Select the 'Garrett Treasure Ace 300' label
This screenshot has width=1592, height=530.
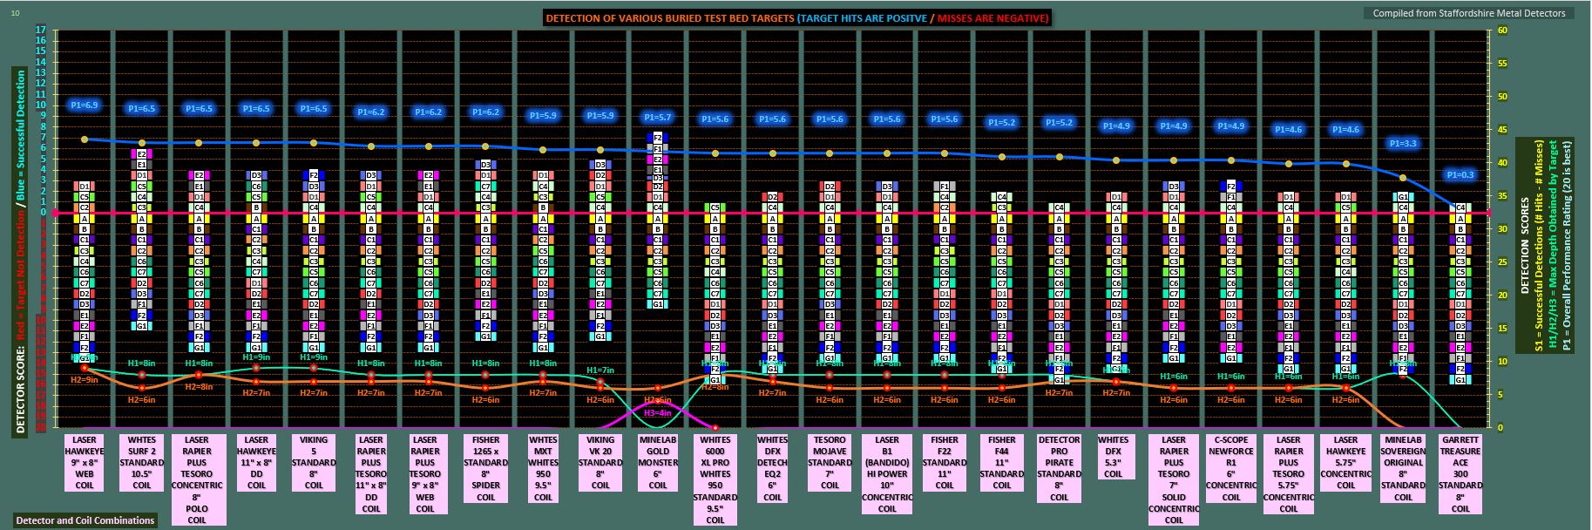[x=1460, y=474]
